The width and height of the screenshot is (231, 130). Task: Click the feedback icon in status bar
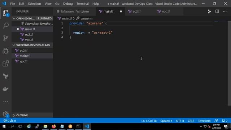(x=216, y=121)
